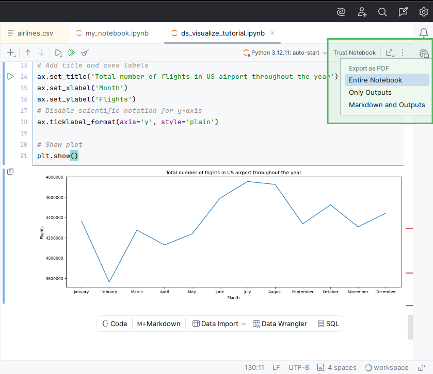433x374 pixels.
Task: Switch to the airlines.csv tab
Action: [34, 32]
